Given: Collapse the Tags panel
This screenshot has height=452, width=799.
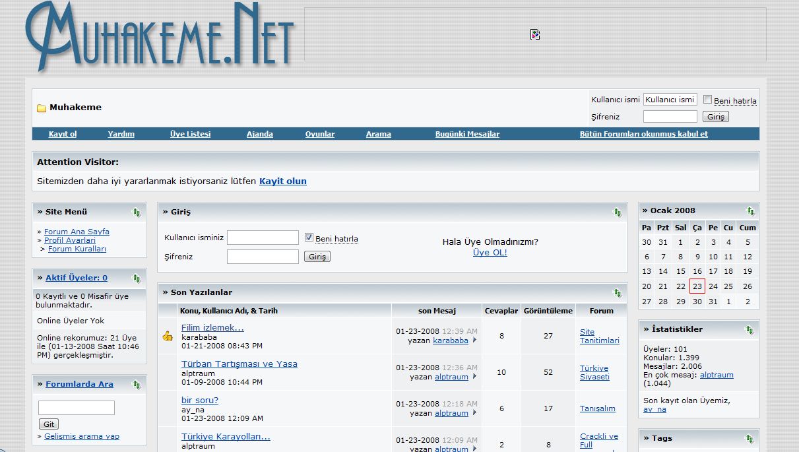Looking at the screenshot, I should 750,438.
